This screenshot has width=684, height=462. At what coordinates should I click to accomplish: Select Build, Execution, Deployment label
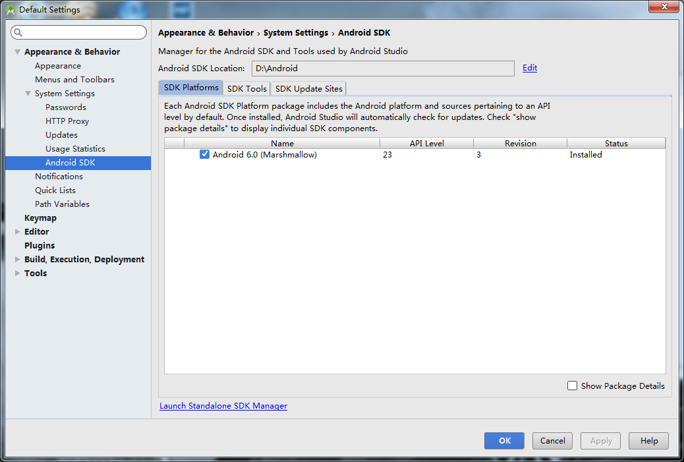(84, 259)
